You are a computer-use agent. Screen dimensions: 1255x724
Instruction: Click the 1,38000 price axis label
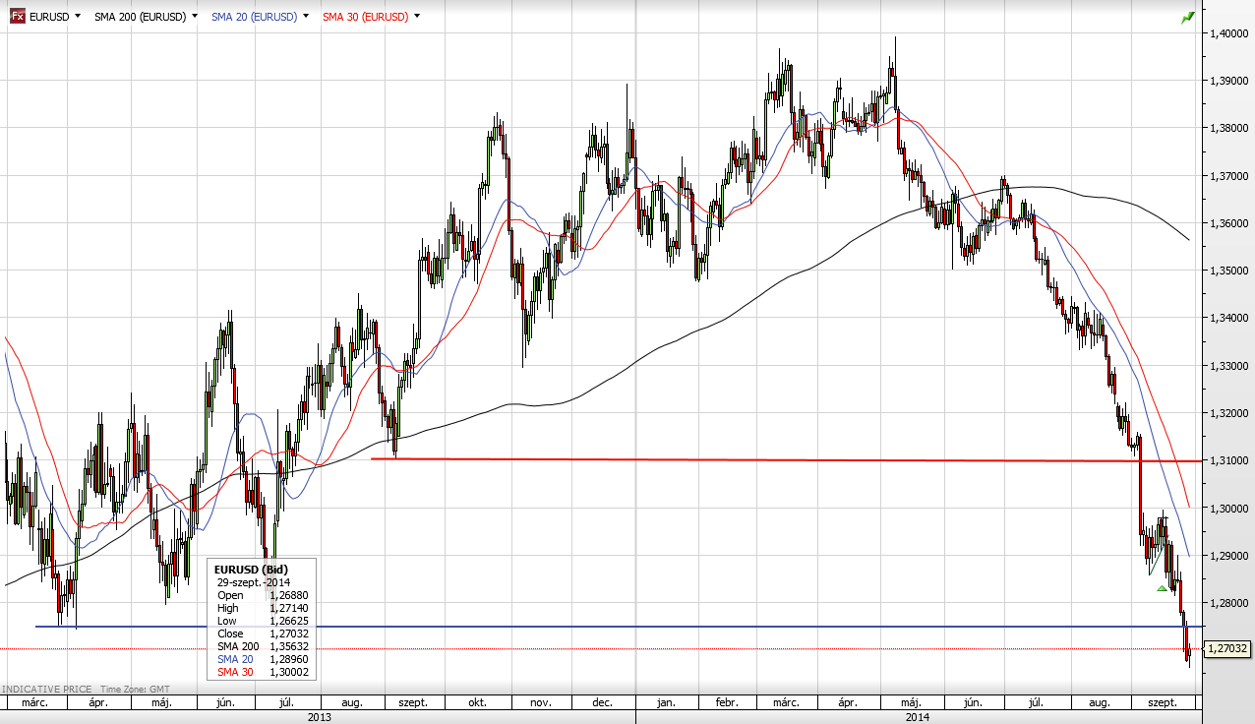click(x=1229, y=128)
